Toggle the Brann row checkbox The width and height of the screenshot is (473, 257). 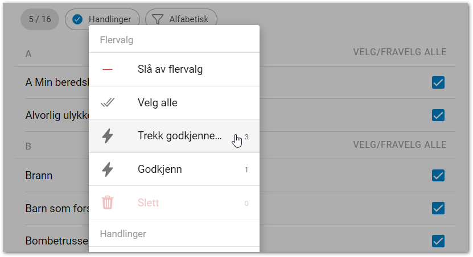[438, 175]
